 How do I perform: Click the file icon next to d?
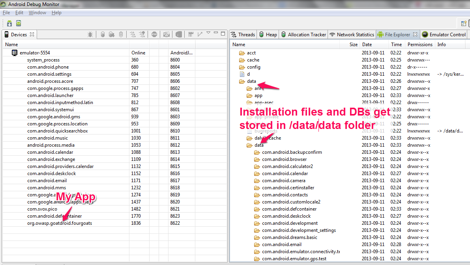pos(242,74)
